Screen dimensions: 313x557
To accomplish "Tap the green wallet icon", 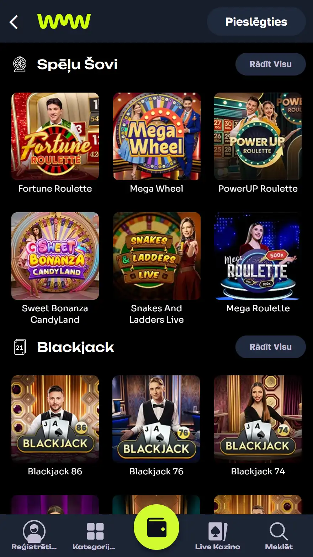I will (x=156, y=527).
